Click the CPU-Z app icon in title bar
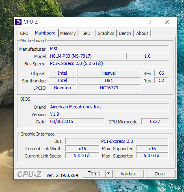This screenshot has width=184, height=192. click(x=18, y=22)
